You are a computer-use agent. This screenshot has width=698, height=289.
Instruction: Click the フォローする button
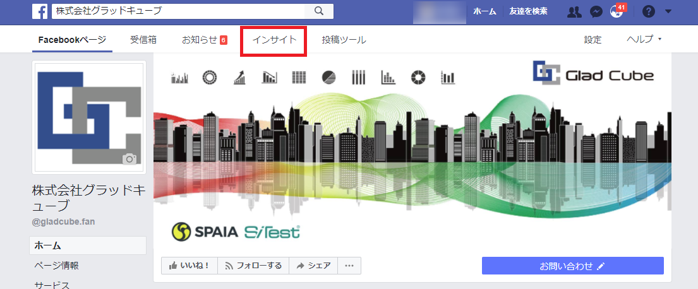tap(253, 266)
